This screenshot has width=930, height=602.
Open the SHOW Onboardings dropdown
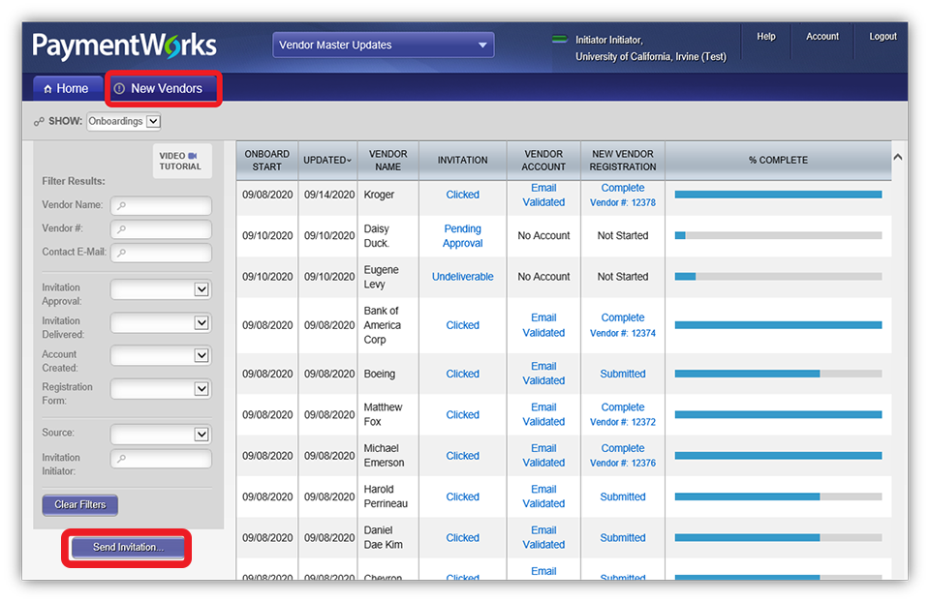click(x=124, y=122)
